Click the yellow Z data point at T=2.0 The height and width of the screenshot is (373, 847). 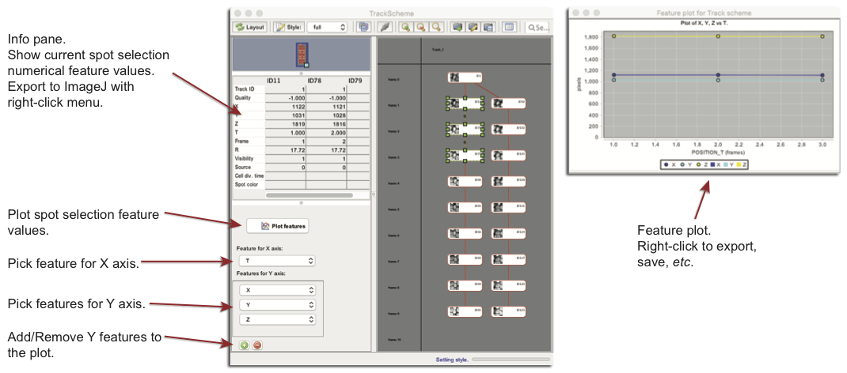click(718, 36)
